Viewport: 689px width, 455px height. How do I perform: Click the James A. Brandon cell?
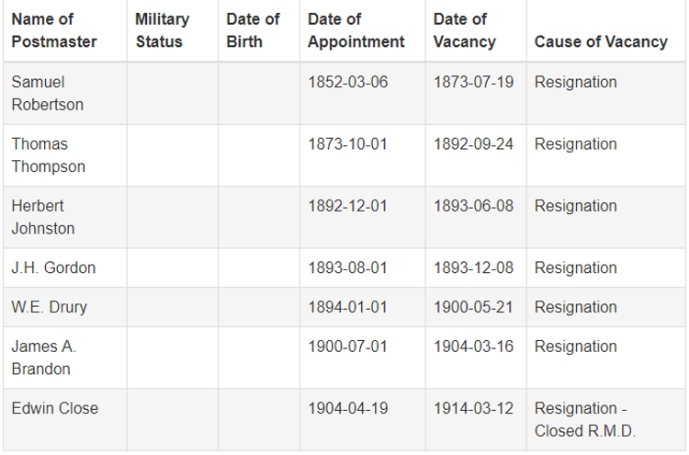click(44, 358)
